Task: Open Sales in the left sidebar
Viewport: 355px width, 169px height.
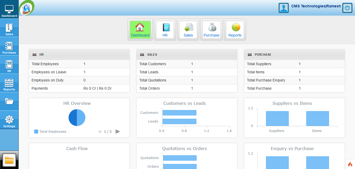Action: (9, 28)
